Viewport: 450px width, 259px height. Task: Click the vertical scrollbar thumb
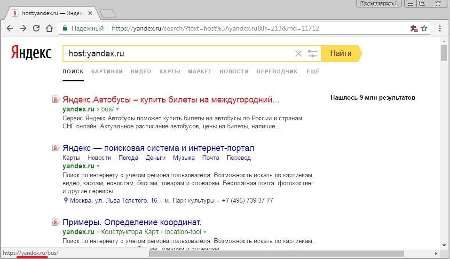444,53
